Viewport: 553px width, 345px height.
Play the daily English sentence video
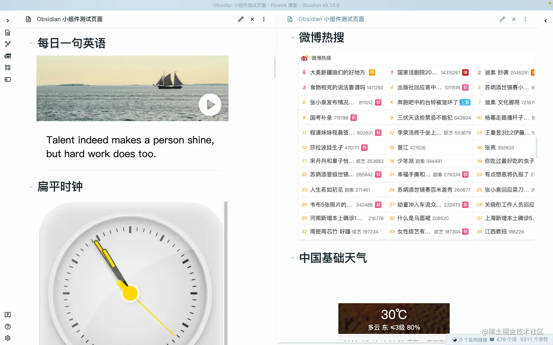pyautogui.click(x=210, y=105)
